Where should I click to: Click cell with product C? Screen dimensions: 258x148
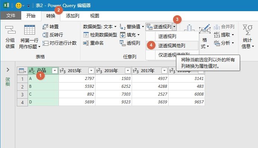43,94
